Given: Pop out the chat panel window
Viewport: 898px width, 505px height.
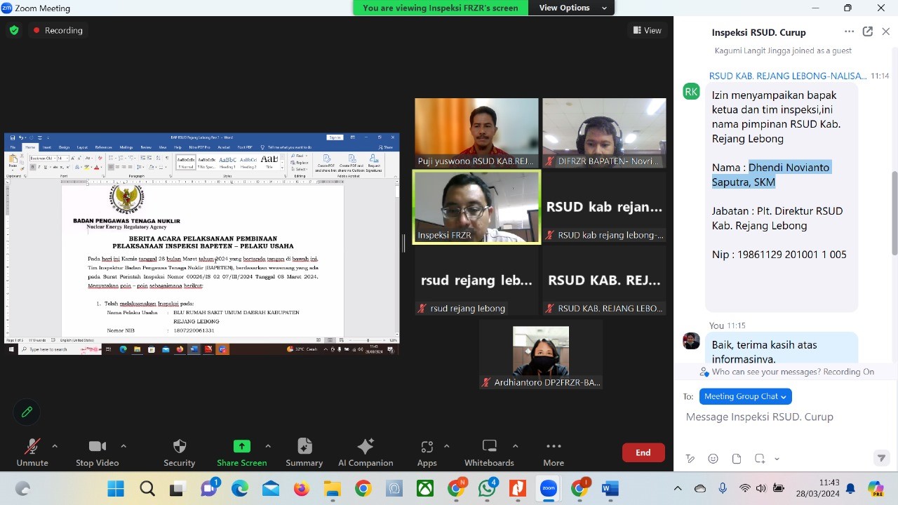Looking at the screenshot, I should (x=868, y=32).
